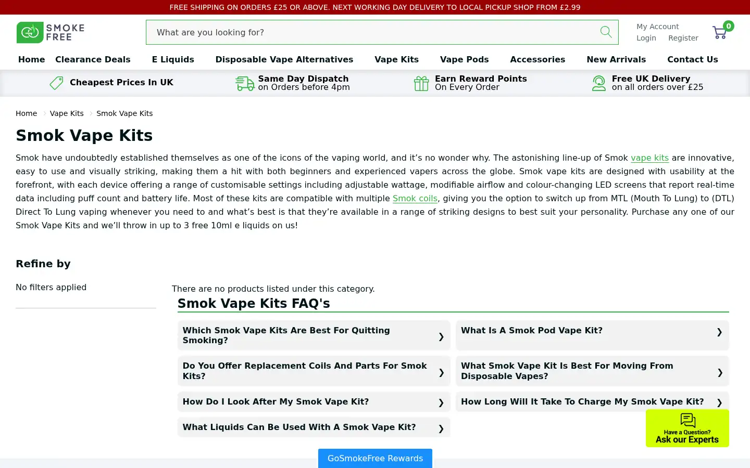Open the GoSmokeFree Rewards button

(375, 458)
